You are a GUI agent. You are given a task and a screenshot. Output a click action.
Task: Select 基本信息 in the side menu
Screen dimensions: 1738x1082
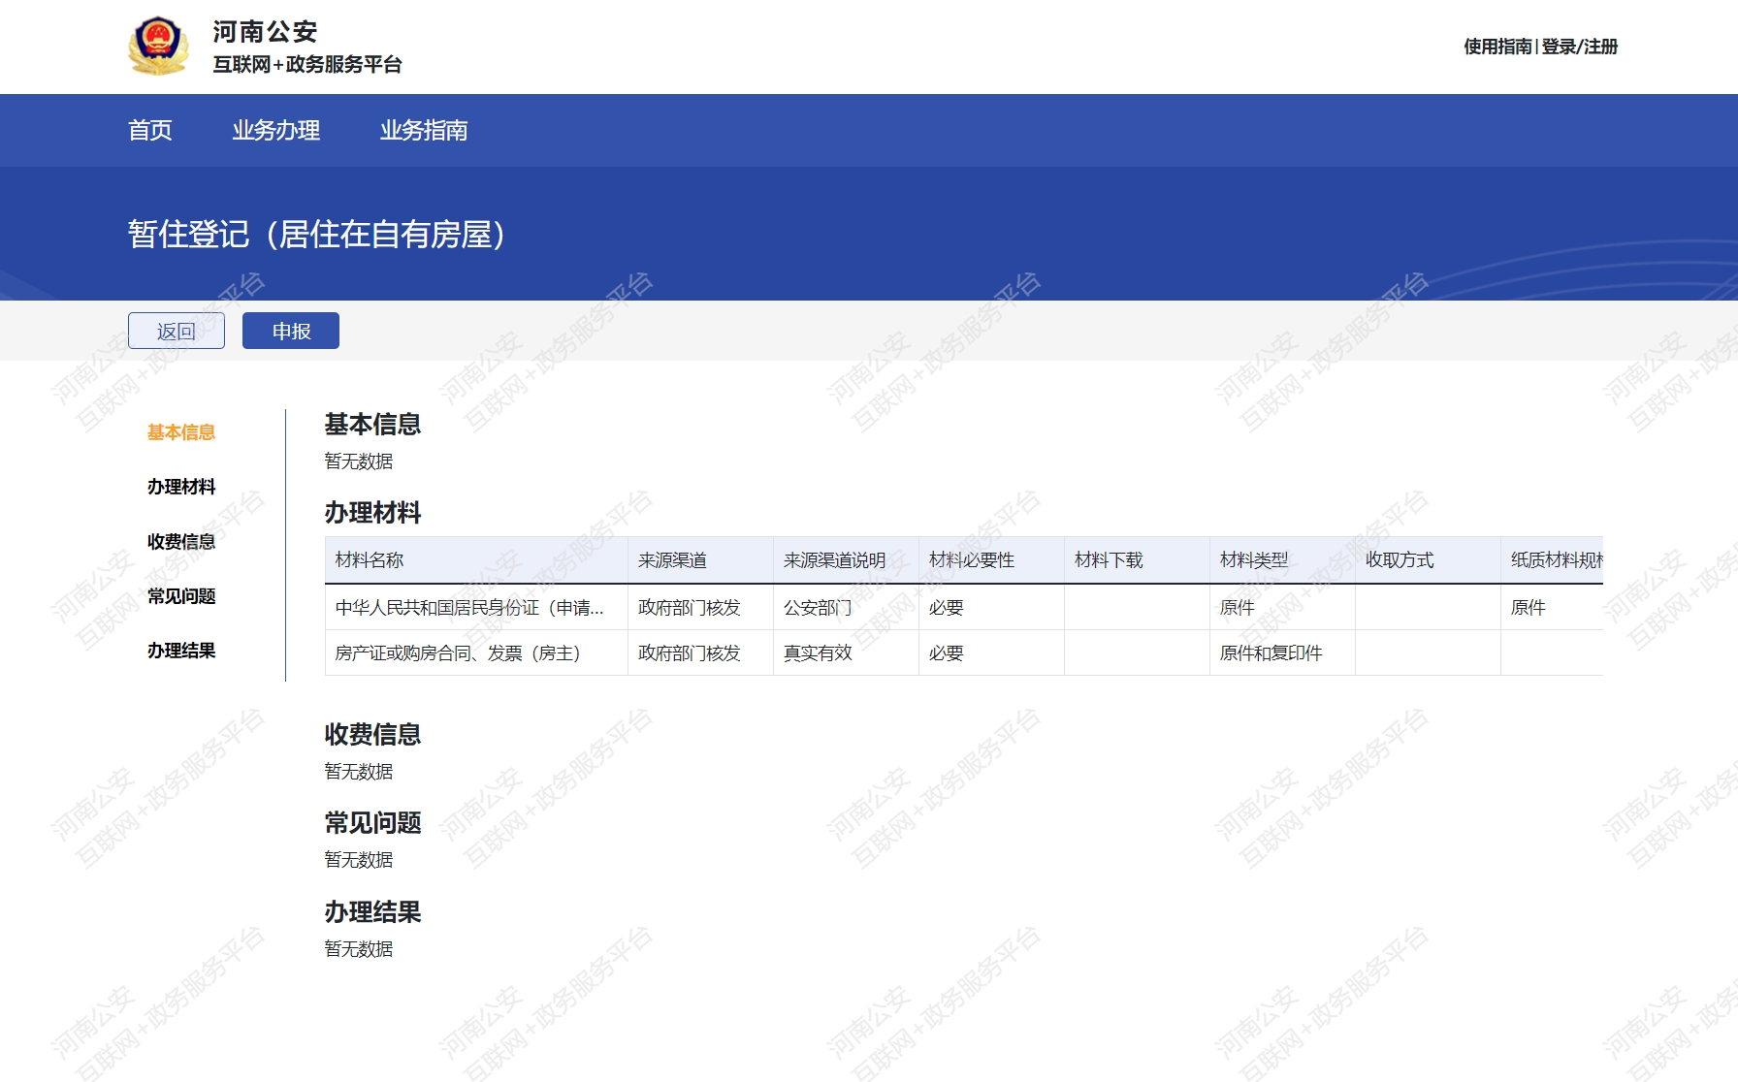181,432
